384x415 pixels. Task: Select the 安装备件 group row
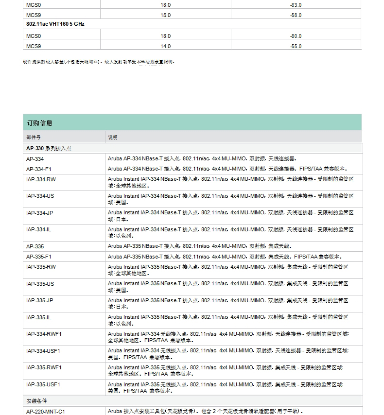click(x=192, y=401)
